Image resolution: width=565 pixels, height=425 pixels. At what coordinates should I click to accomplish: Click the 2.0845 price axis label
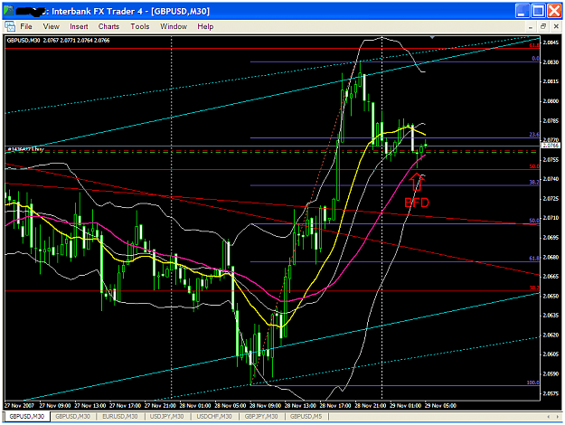[x=551, y=42]
